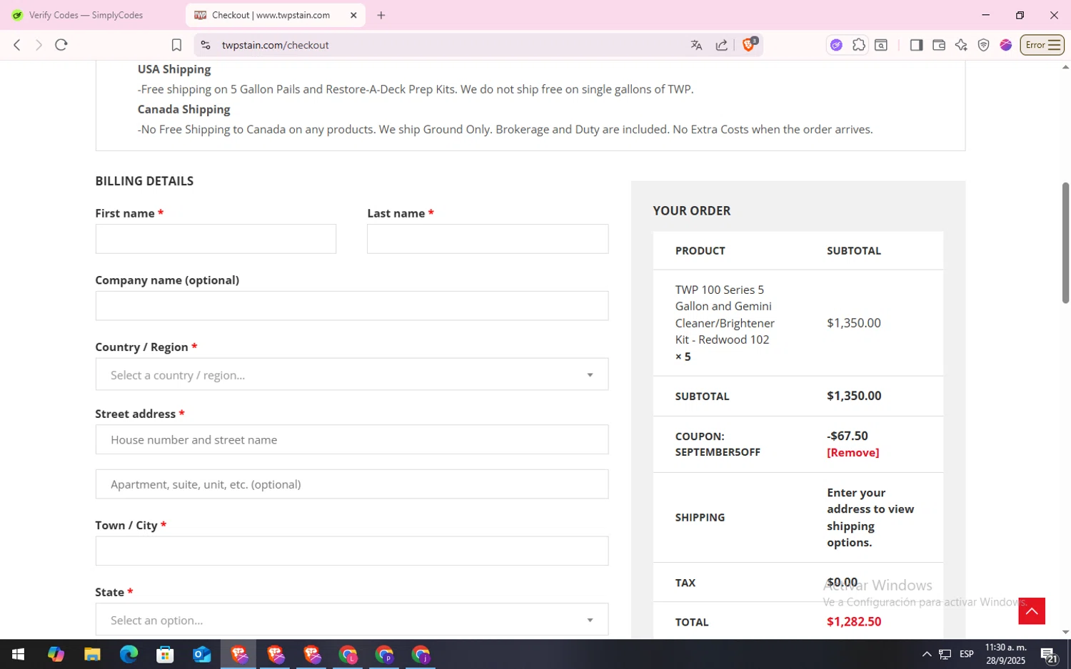Open the Windows Start menu

[x=19, y=654]
